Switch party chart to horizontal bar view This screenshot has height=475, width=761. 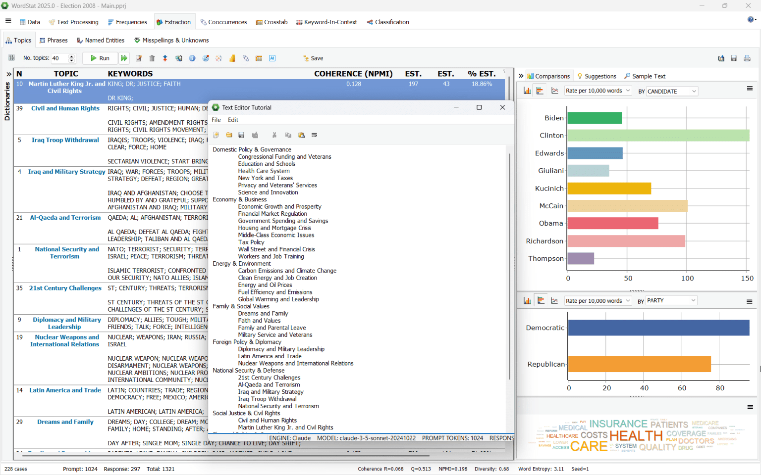(x=541, y=300)
